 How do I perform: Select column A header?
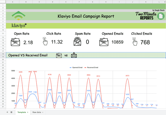[x=13, y=2]
